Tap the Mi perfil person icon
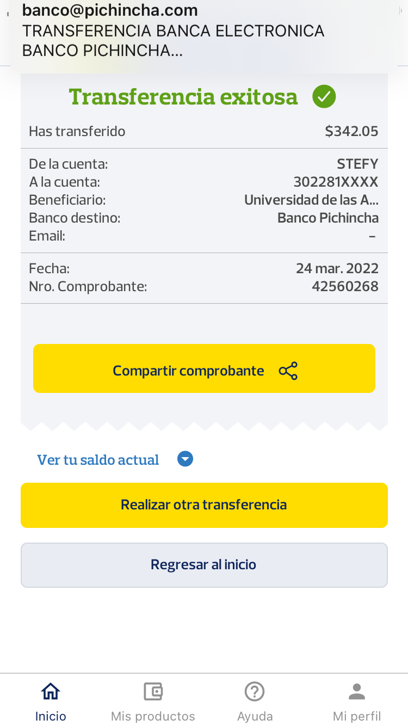 pos(357,692)
